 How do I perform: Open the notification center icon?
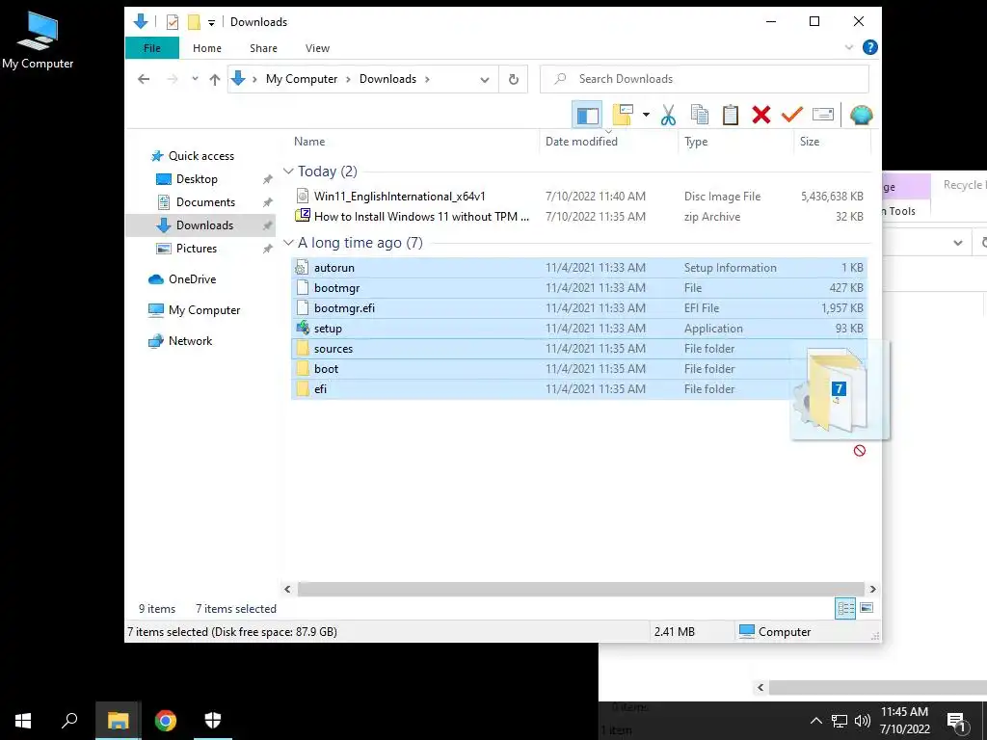[x=957, y=721]
